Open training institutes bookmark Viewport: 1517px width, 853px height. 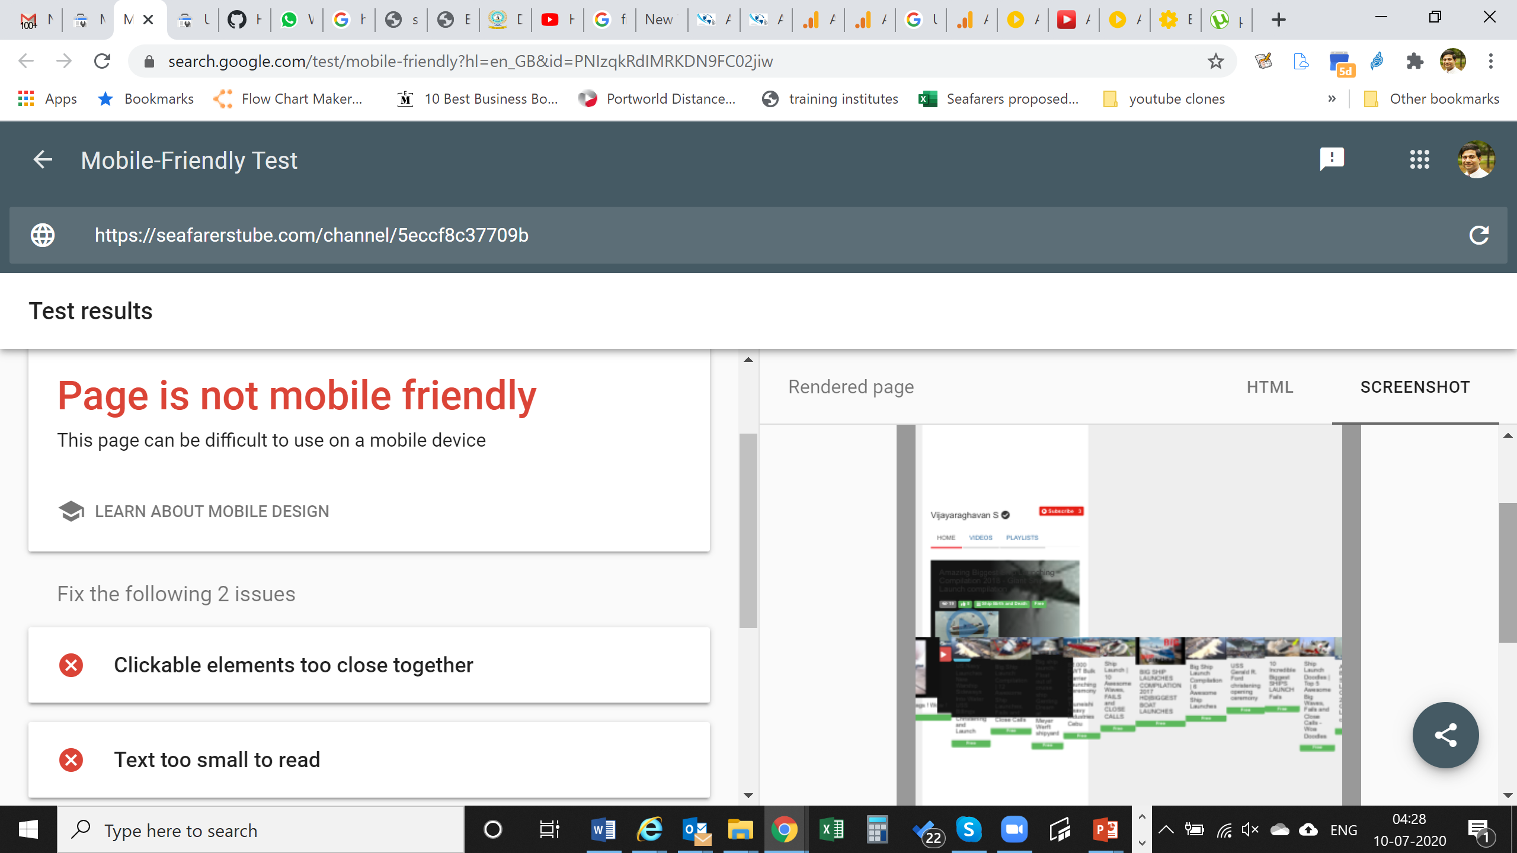[x=830, y=99]
